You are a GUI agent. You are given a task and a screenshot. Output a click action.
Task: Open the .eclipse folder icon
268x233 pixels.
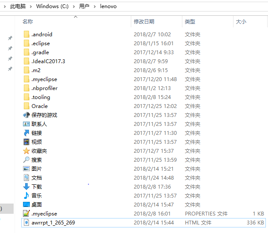tap(26, 43)
